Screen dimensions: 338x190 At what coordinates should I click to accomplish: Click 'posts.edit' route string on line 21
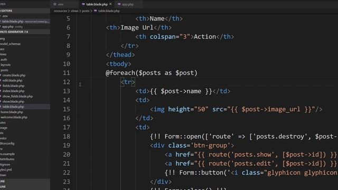252,164
